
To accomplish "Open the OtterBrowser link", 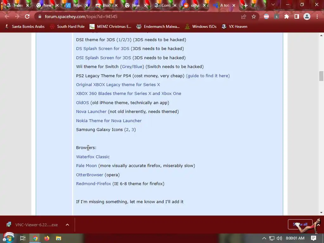I will pos(90,175).
